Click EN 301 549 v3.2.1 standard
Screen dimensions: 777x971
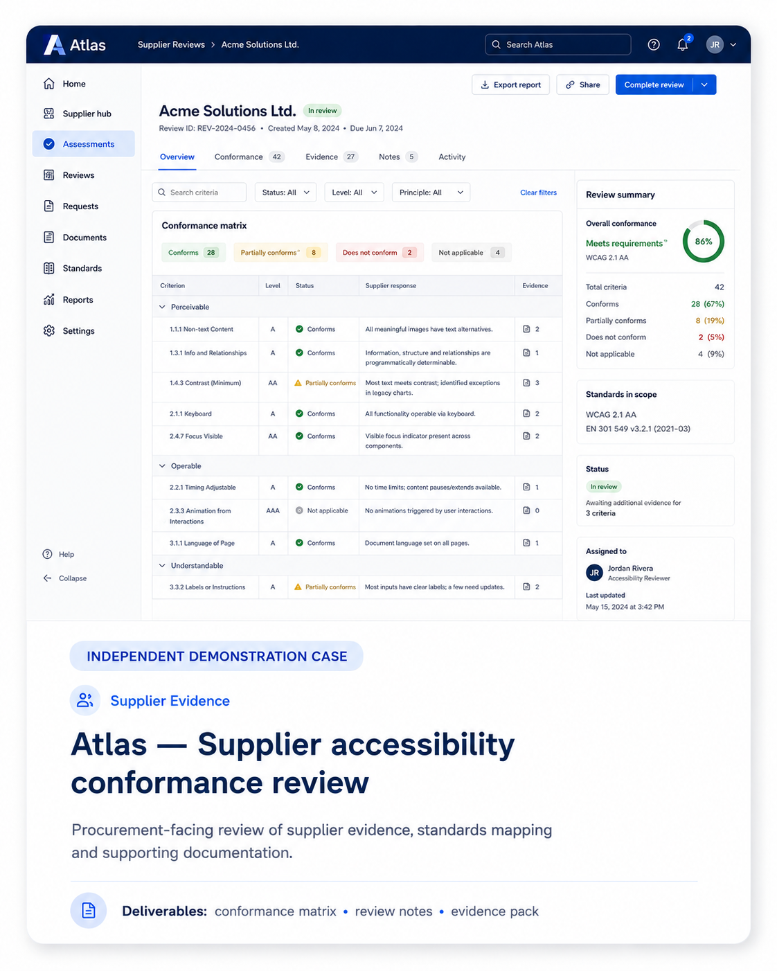(638, 429)
